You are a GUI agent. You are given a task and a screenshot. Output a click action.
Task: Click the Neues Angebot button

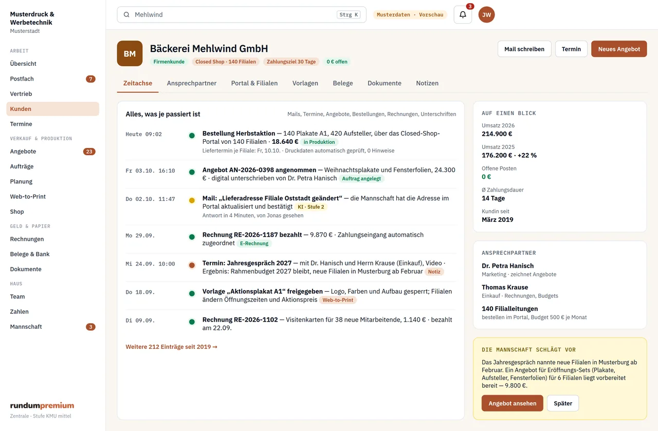point(619,49)
